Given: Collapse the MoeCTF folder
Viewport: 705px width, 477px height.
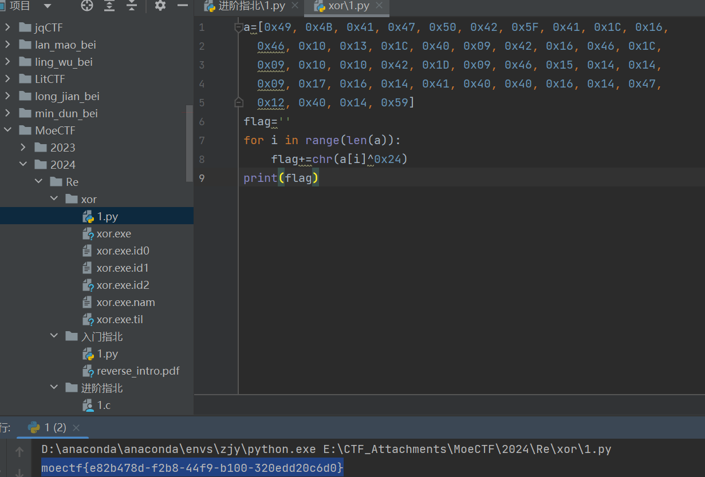Looking at the screenshot, I should point(8,130).
